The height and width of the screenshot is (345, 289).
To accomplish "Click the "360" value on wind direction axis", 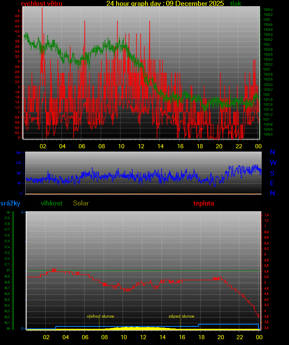I will (x=19, y=153).
